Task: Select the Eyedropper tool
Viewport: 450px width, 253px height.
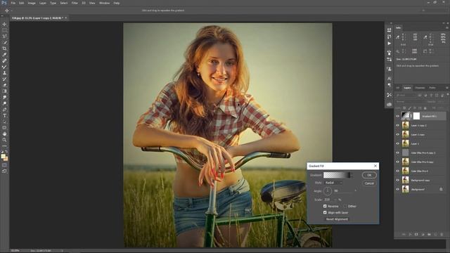Action: 4,55
